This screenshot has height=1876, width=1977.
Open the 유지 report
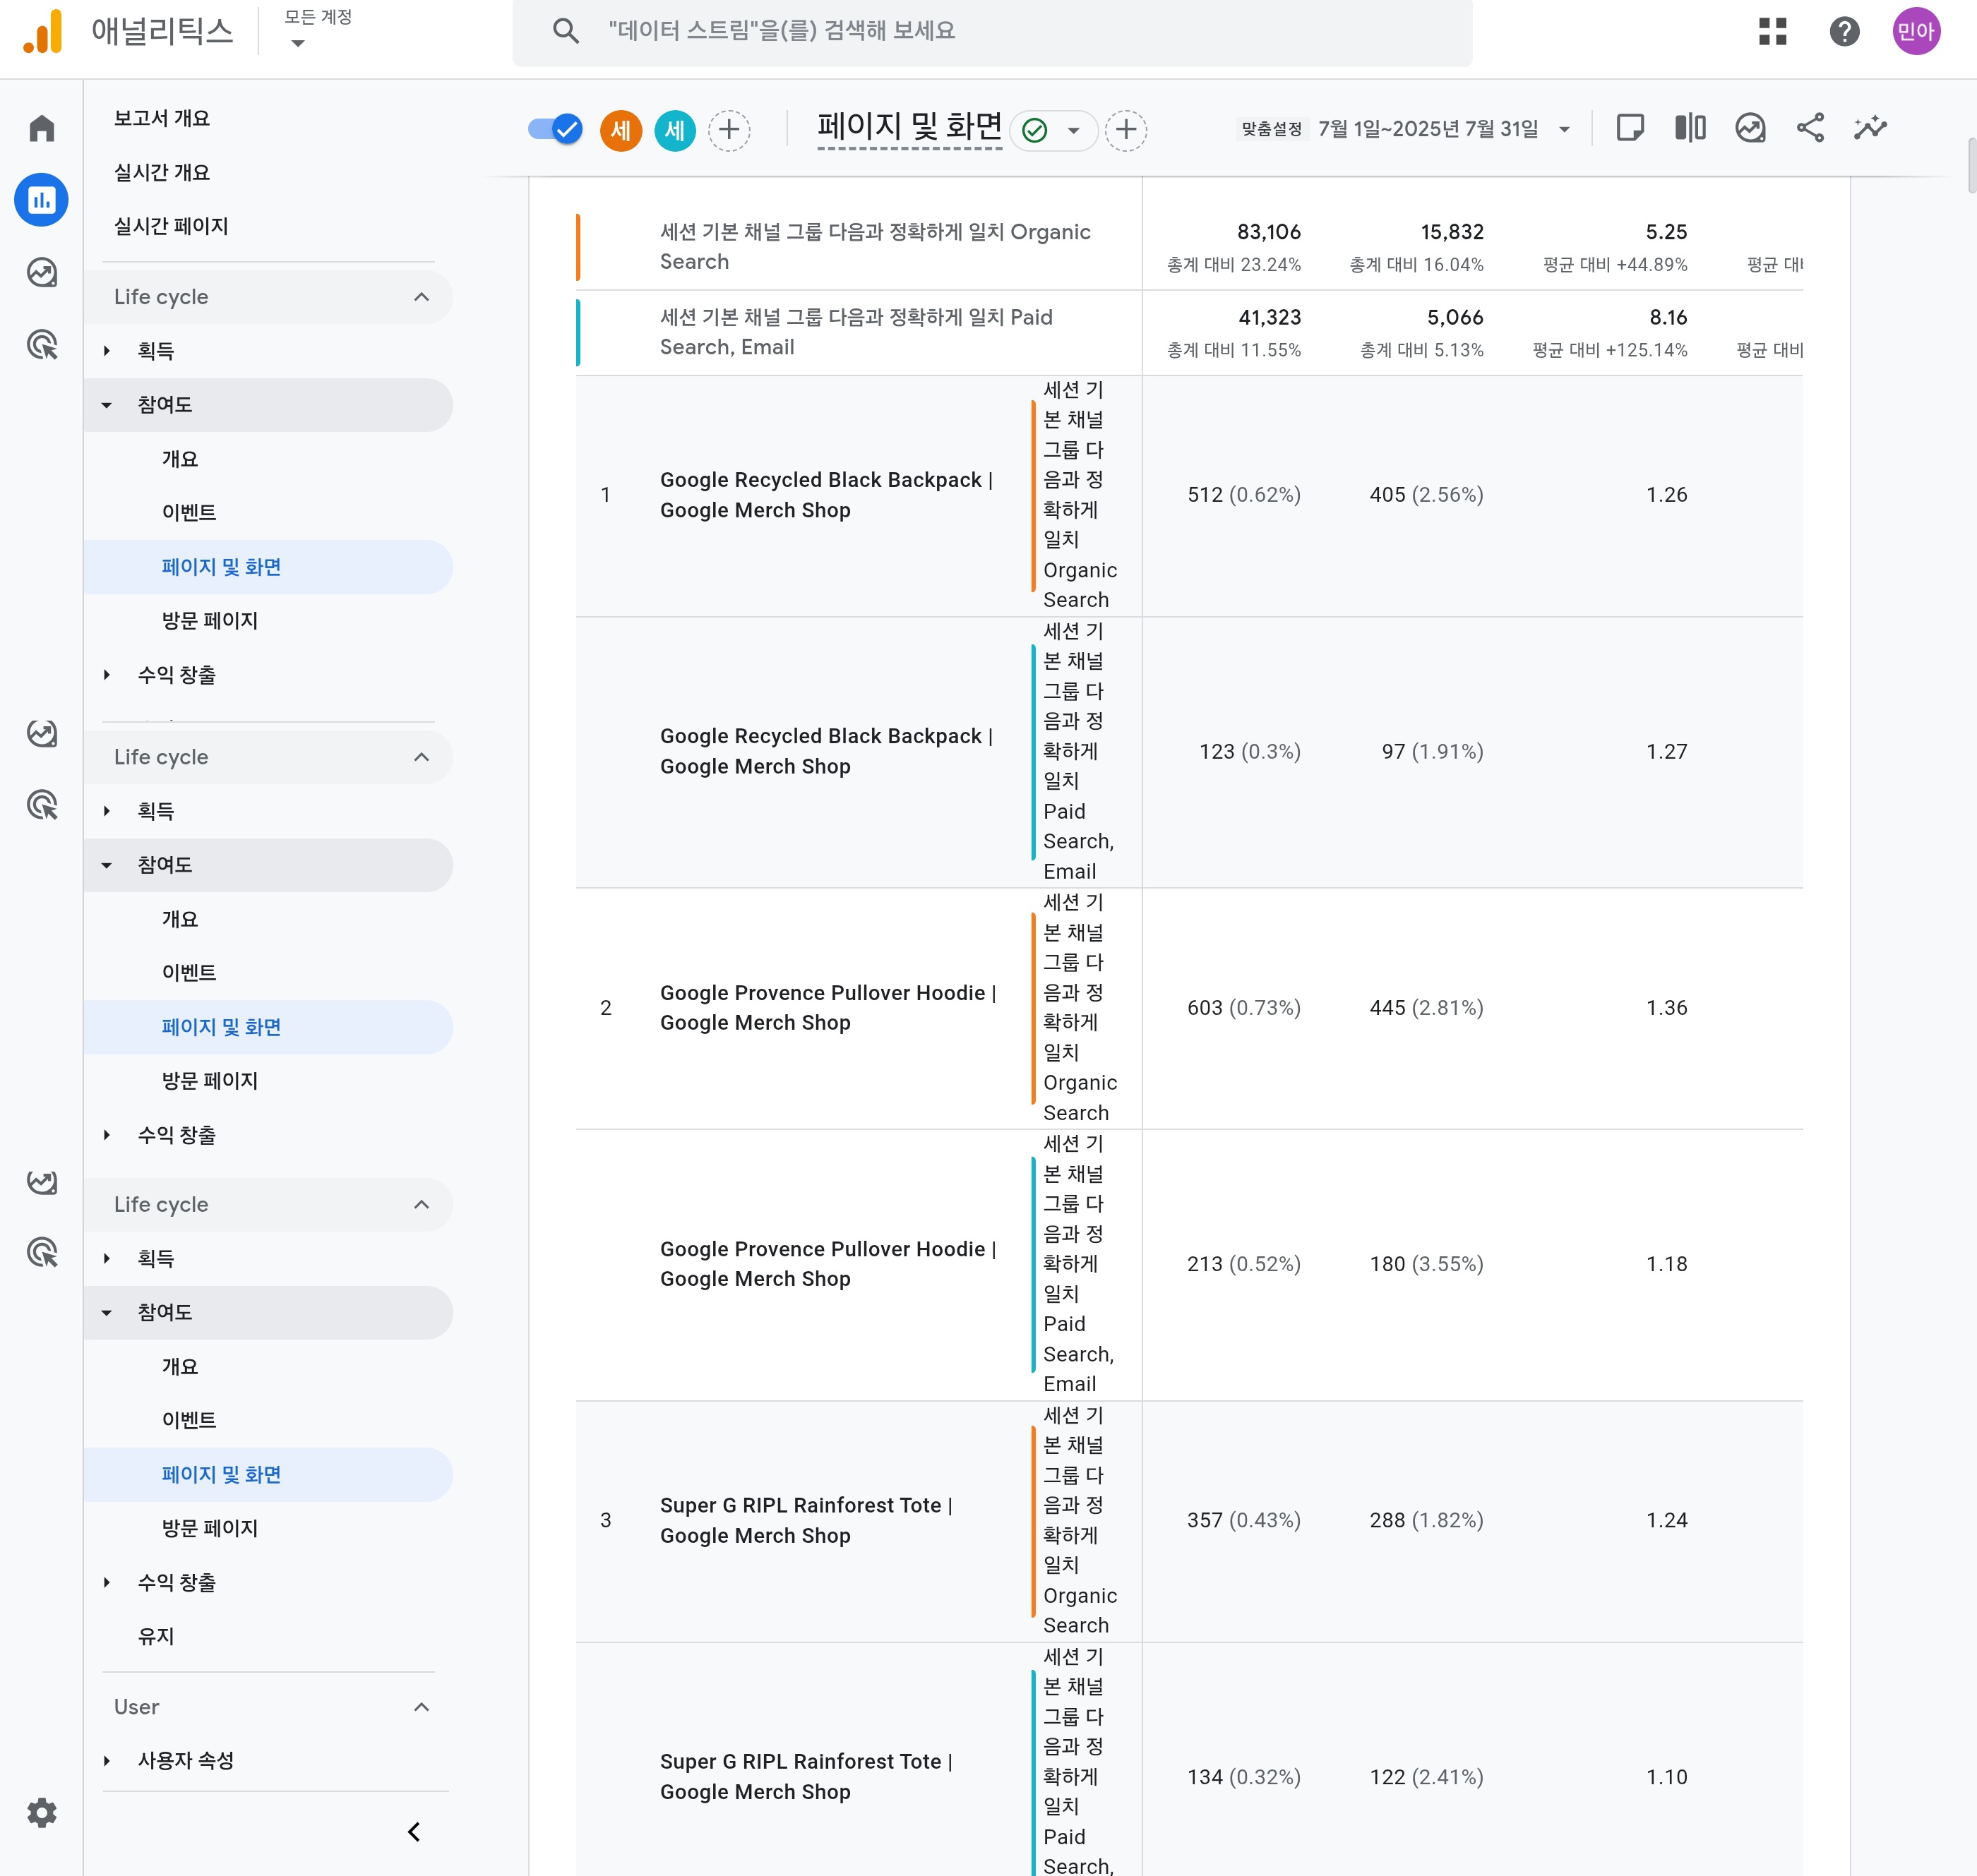(156, 1636)
